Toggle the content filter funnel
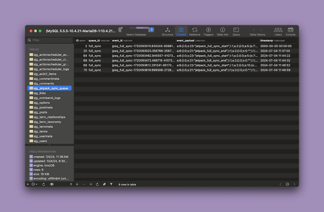This screenshot has height=212, width=324. (x=111, y=184)
